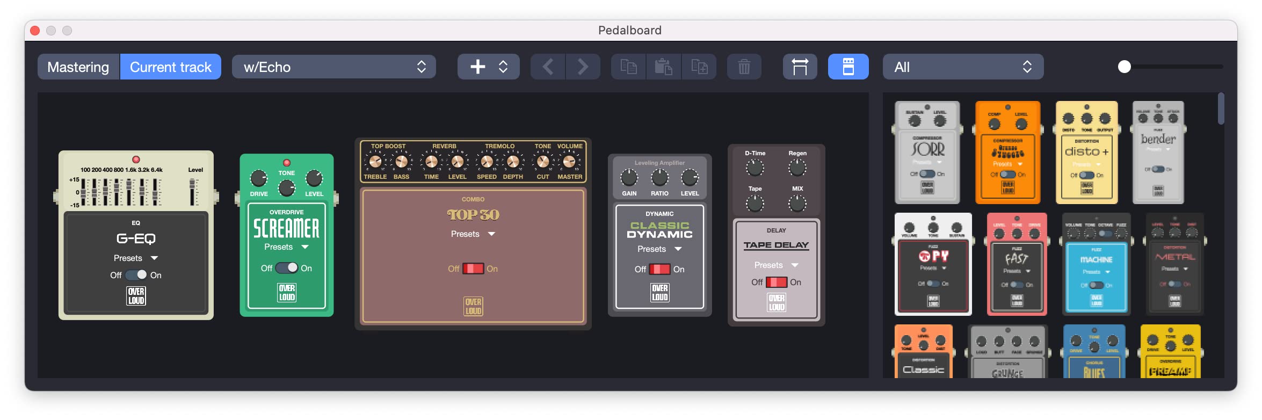This screenshot has width=1262, height=420.
Task: Click the fit-width arrows icon
Action: (x=800, y=67)
